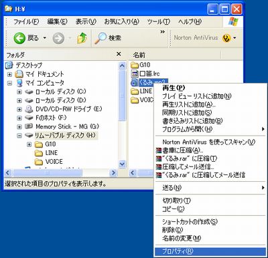
Task: Select VOIC folder in file list
Action: 142,100
